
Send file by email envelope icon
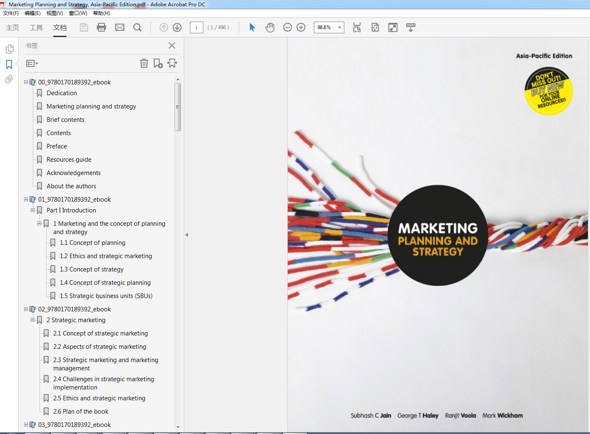pos(120,27)
